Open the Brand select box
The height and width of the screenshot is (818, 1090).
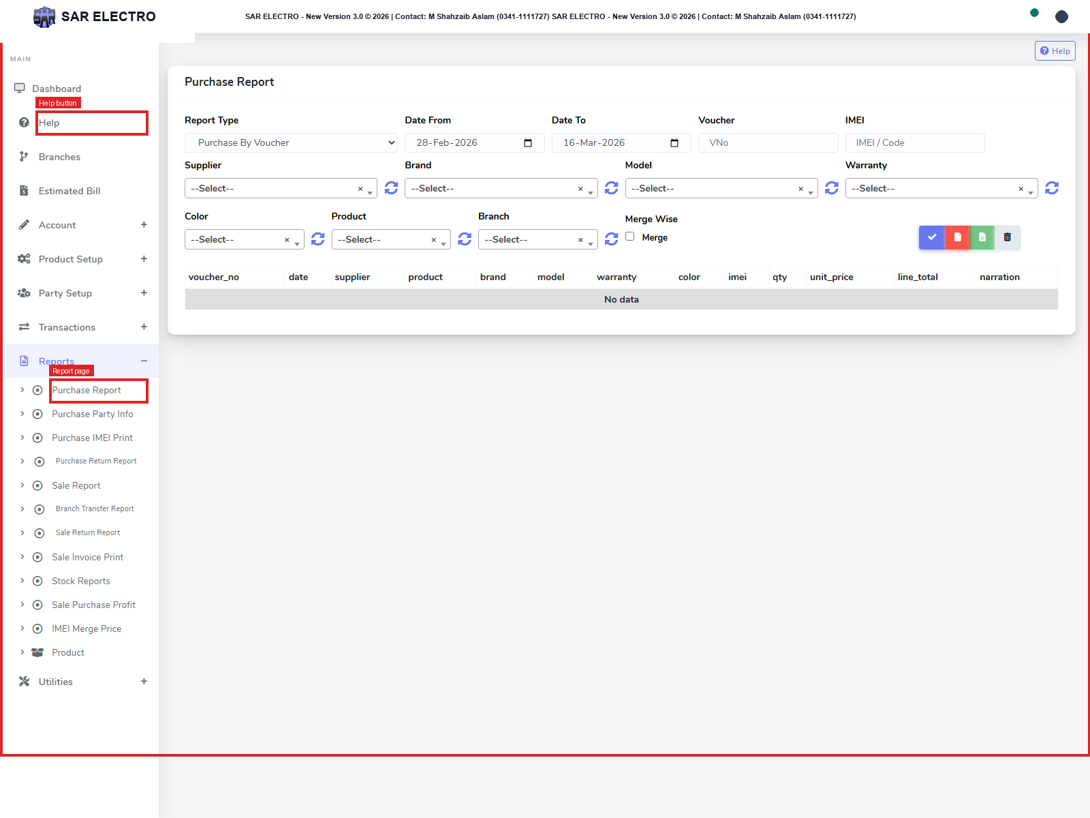501,188
